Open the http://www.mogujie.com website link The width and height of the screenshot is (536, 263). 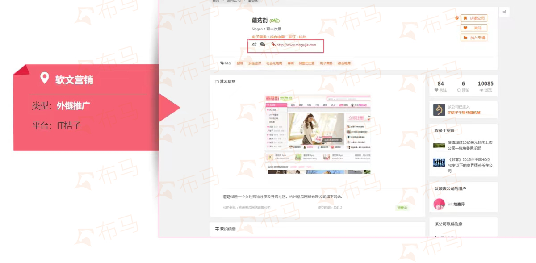(x=296, y=45)
